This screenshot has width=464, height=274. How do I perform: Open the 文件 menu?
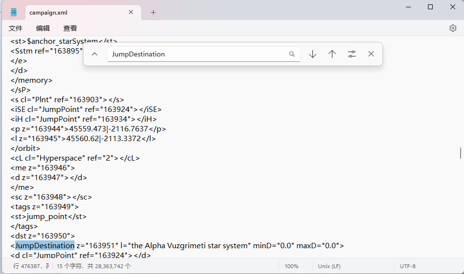[x=16, y=28]
